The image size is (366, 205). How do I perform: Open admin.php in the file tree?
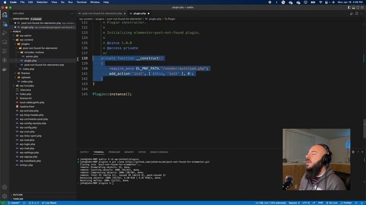(32, 56)
